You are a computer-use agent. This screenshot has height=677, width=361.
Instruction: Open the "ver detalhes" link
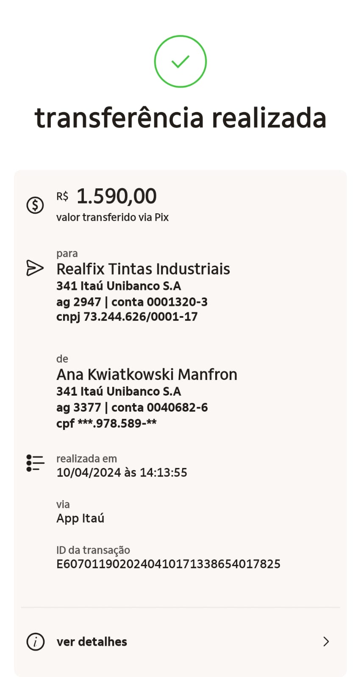[92, 641]
